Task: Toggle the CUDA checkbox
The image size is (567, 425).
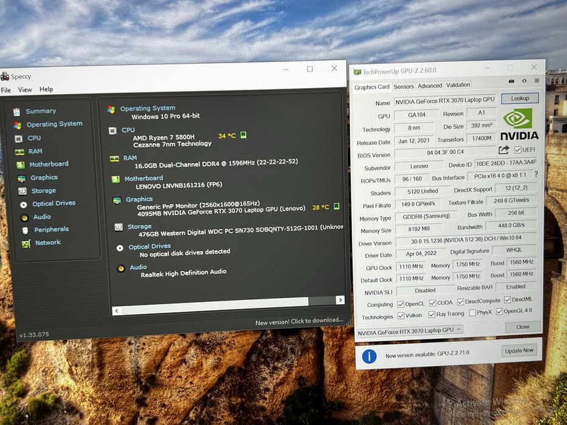Action: tap(433, 303)
